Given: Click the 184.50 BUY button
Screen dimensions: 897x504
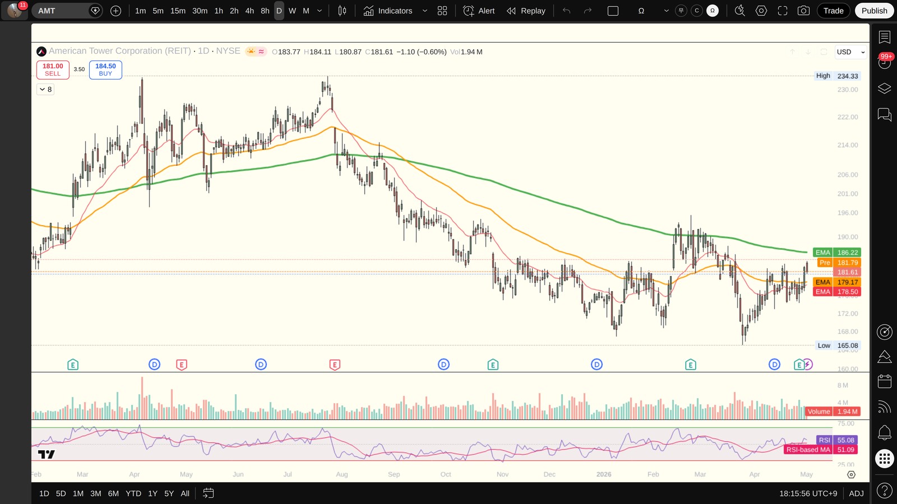Looking at the screenshot, I should [x=105, y=69].
